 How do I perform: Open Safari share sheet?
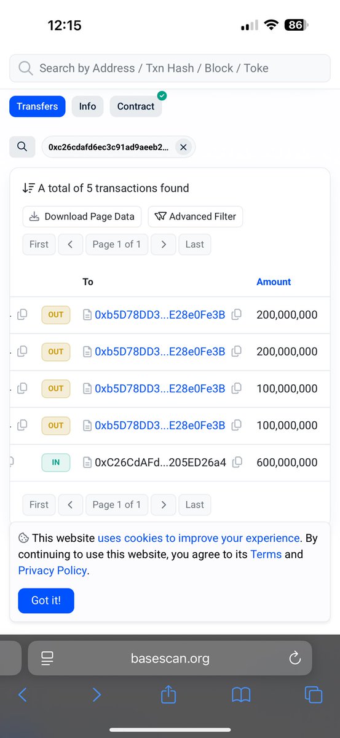[168, 694]
